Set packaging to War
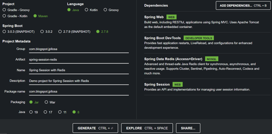Image resolution: width=272 pixels, height=134 pixels. 46,102
